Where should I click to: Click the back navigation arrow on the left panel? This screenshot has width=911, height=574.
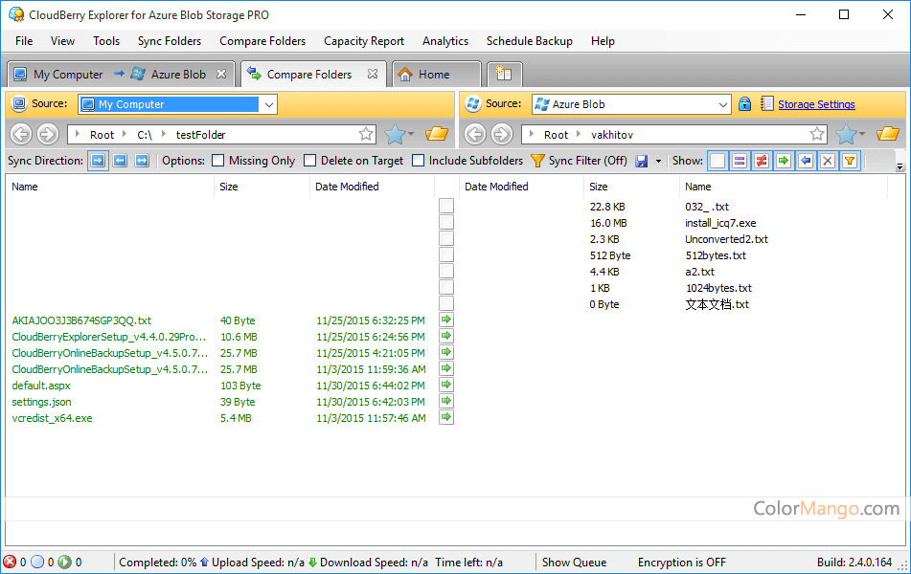pyautogui.click(x=20, y=134)
